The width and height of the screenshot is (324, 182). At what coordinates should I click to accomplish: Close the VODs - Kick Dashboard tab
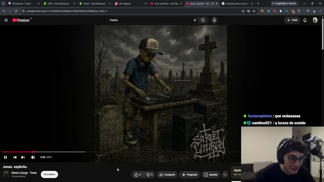(x=74, y=4)
